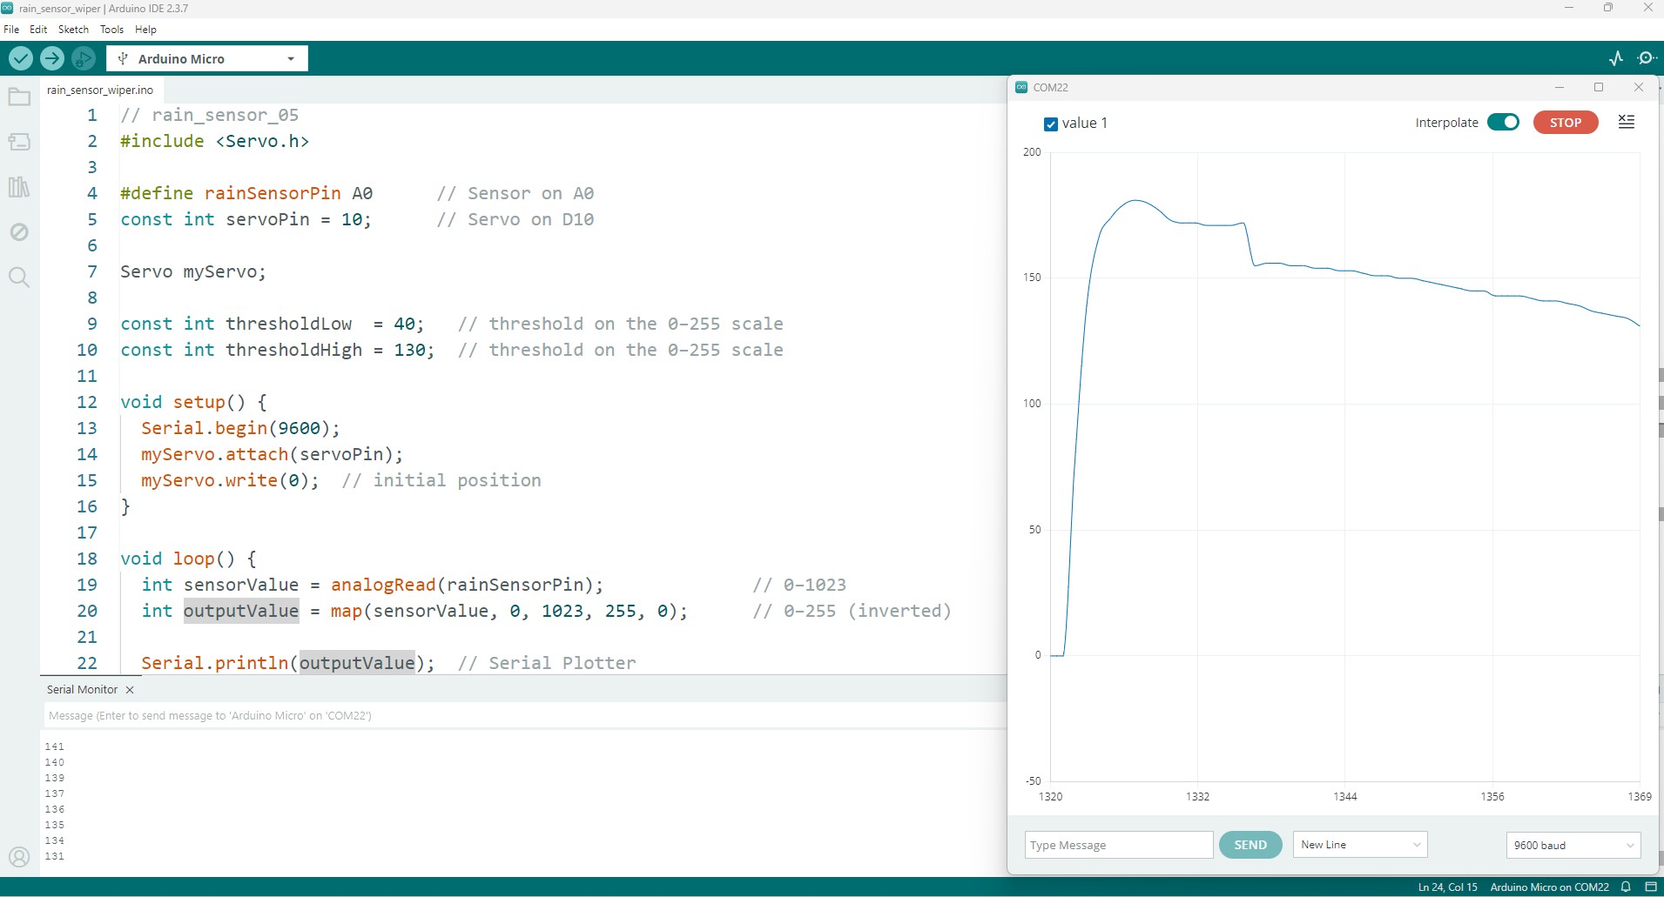
Task: Open the Debug sidebar panel icon
Action: [x=19, y=232]
